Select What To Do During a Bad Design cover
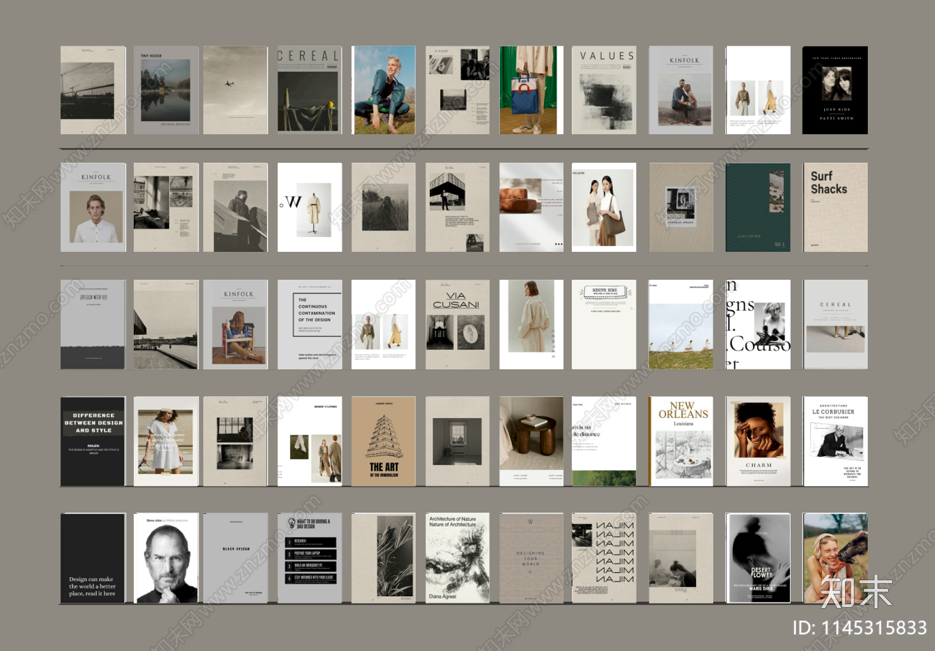Image resolution: width=935 pixels, height=651 pixels. click(x=310, y=558)
